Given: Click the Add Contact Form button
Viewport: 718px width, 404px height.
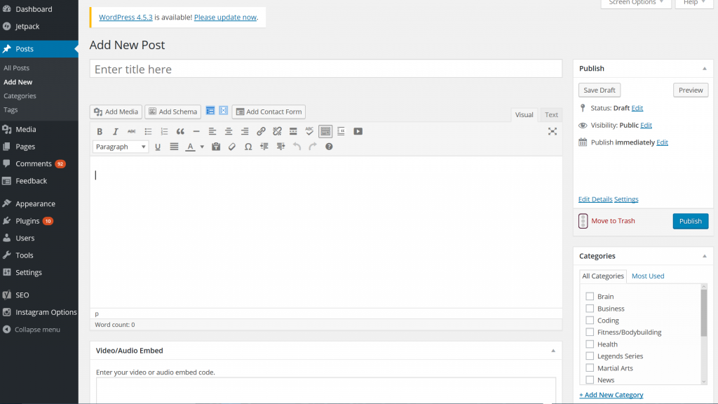Looking at the screenshot, I should 269,112.
